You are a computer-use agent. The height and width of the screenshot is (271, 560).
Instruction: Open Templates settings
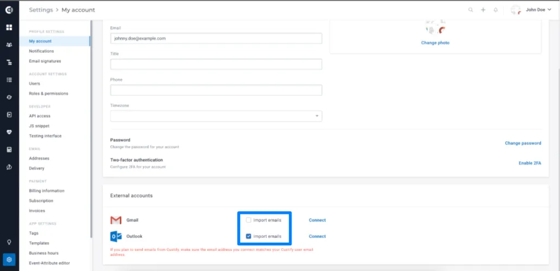pos(39,243)
